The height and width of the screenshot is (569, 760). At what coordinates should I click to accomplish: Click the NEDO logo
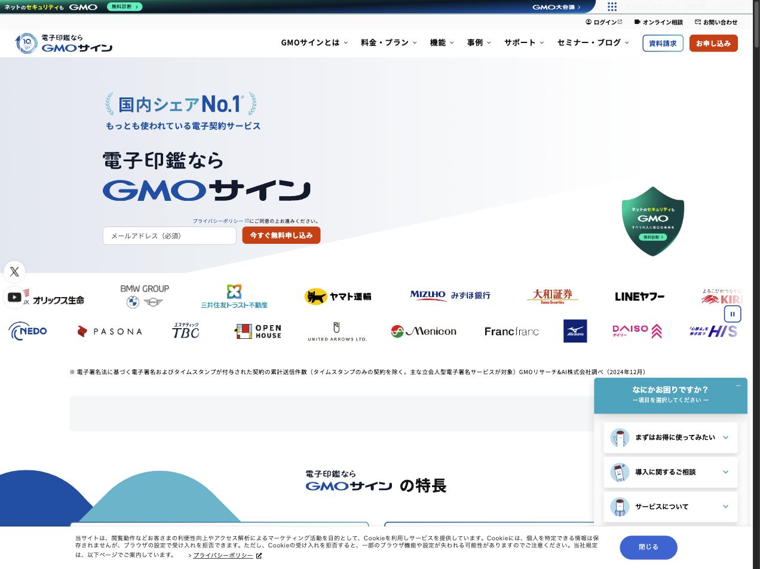click(x=27, y=331)
